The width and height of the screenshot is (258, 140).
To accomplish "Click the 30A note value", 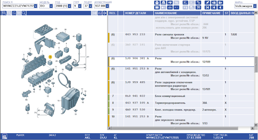I will click(x=204, y=103).
